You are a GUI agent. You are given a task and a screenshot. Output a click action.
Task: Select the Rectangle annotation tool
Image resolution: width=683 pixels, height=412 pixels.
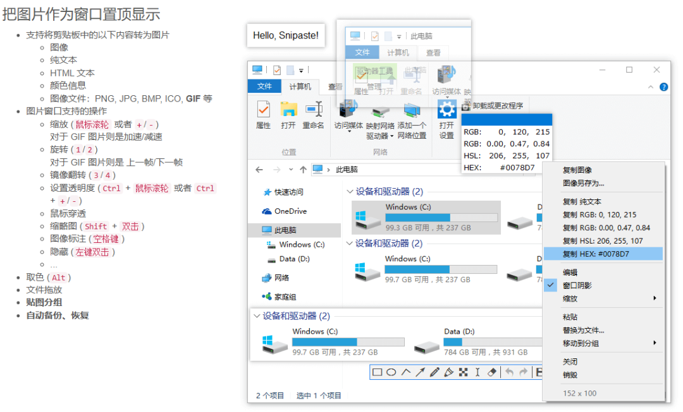click(x=377, y=372)
